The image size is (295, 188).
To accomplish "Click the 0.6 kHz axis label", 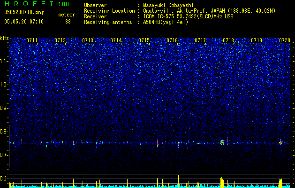I will tap(4, 179).
